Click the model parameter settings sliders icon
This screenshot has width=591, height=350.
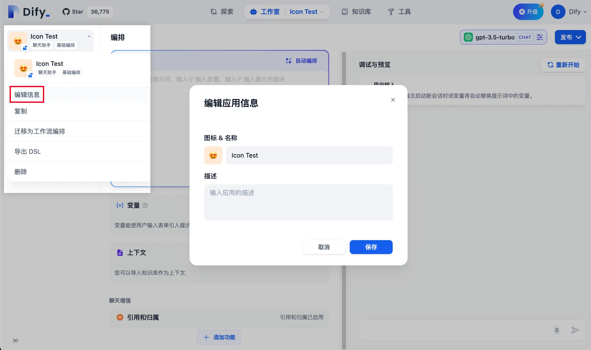pos(540,37)
